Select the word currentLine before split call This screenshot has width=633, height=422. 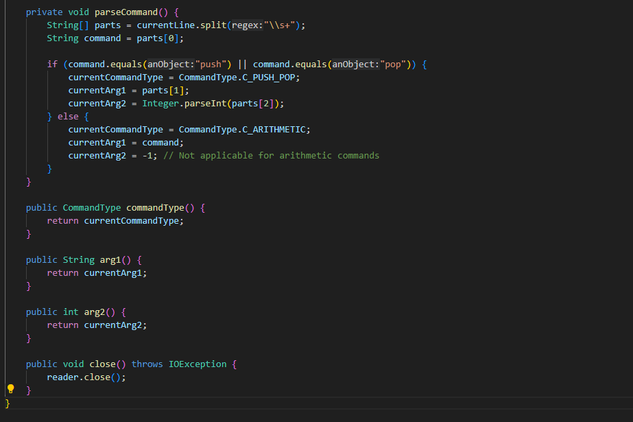tap(167, 25)
